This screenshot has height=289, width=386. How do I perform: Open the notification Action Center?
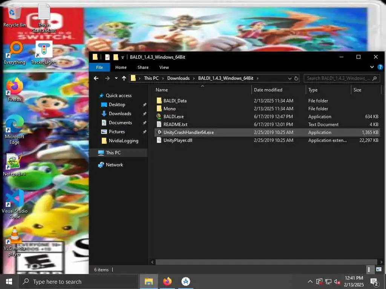tap(374, 282)
